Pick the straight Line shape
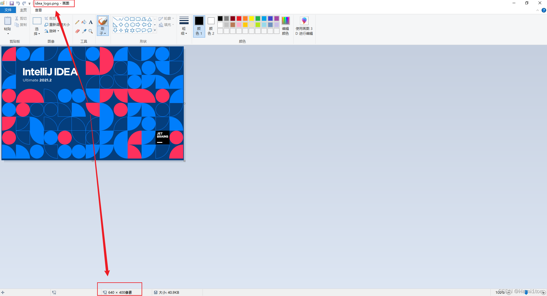The height and width of the screenshot is (296, 547). click(x=115, y=19)
